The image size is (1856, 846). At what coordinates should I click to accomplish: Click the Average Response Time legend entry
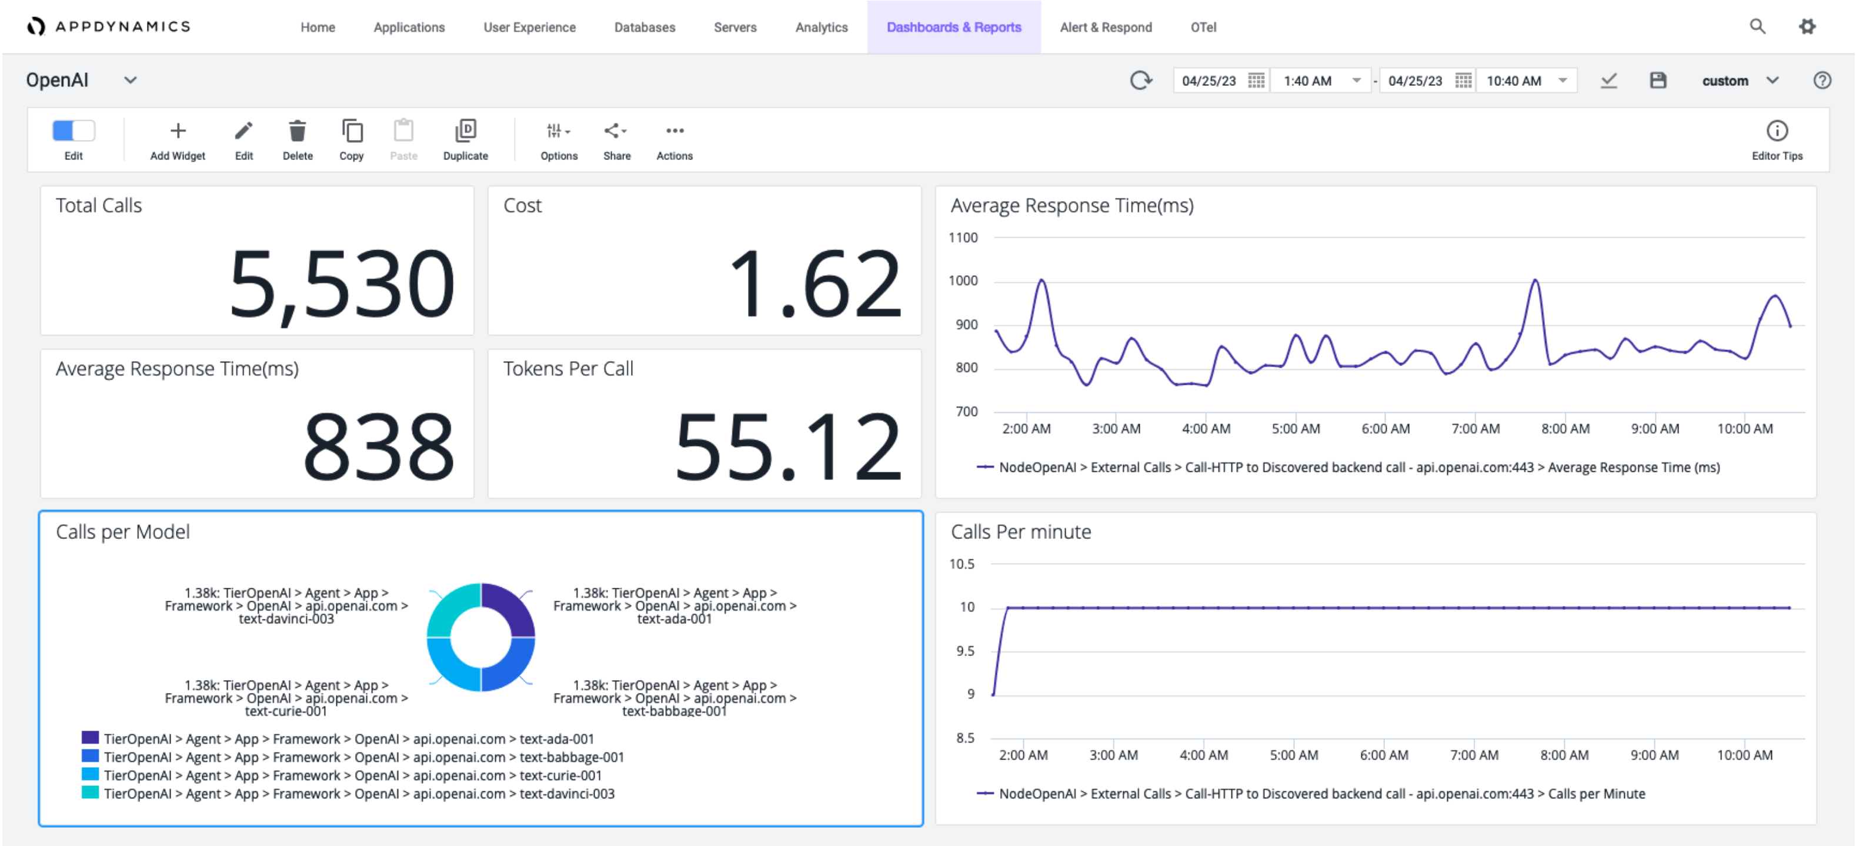pos(1348,467)
